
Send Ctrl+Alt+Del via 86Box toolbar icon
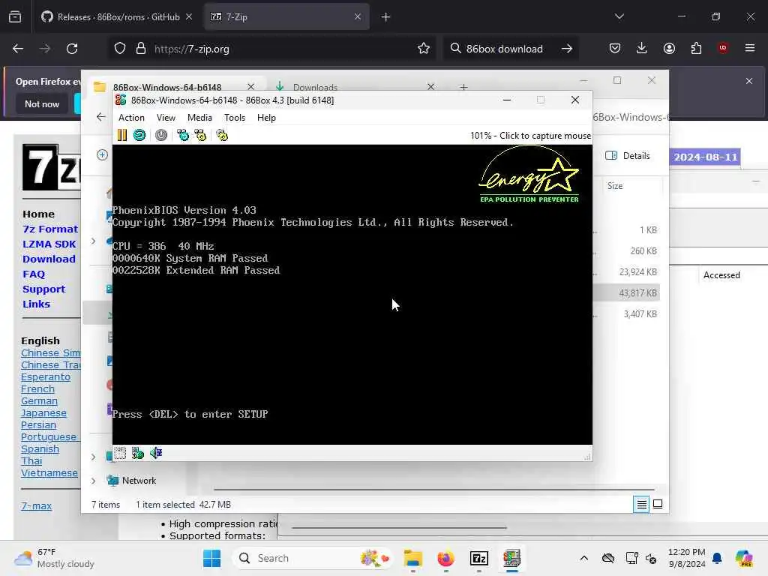click(x=183, y=135)
